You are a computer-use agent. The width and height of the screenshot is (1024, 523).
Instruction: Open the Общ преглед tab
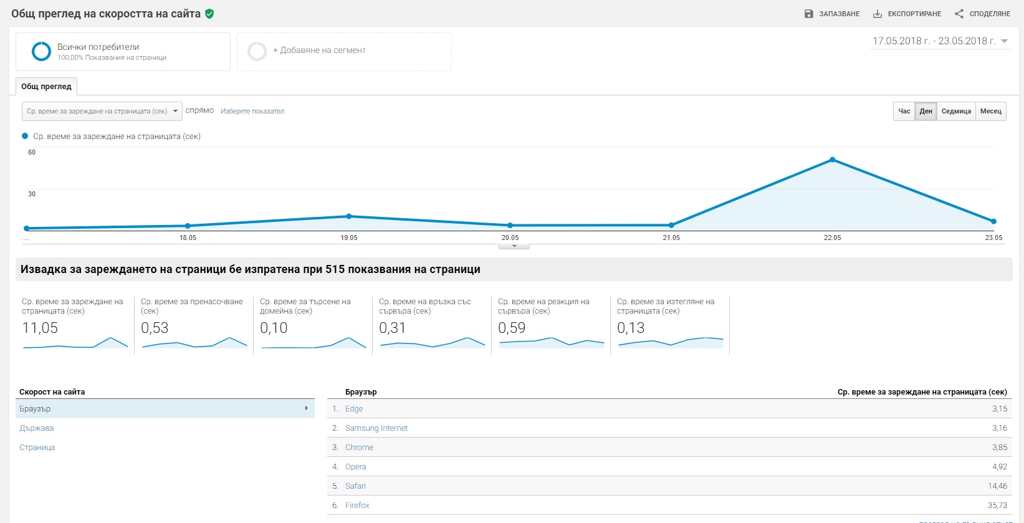point(46,87)
